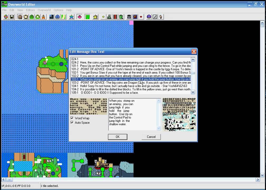The width and height of the screenshot is (266, 190).
Task: Select the blue star toolbar icon
Action: pos(72,17)
